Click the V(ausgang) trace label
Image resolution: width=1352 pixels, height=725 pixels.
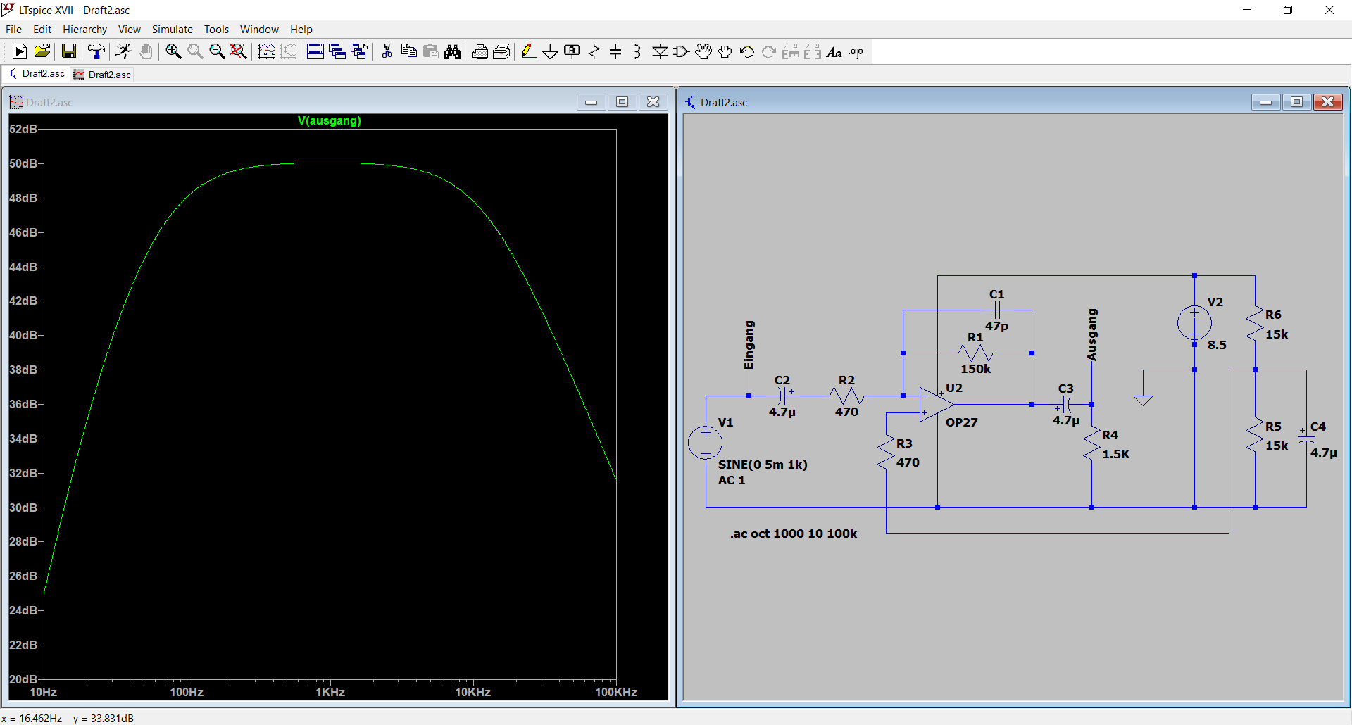[329, 120]
